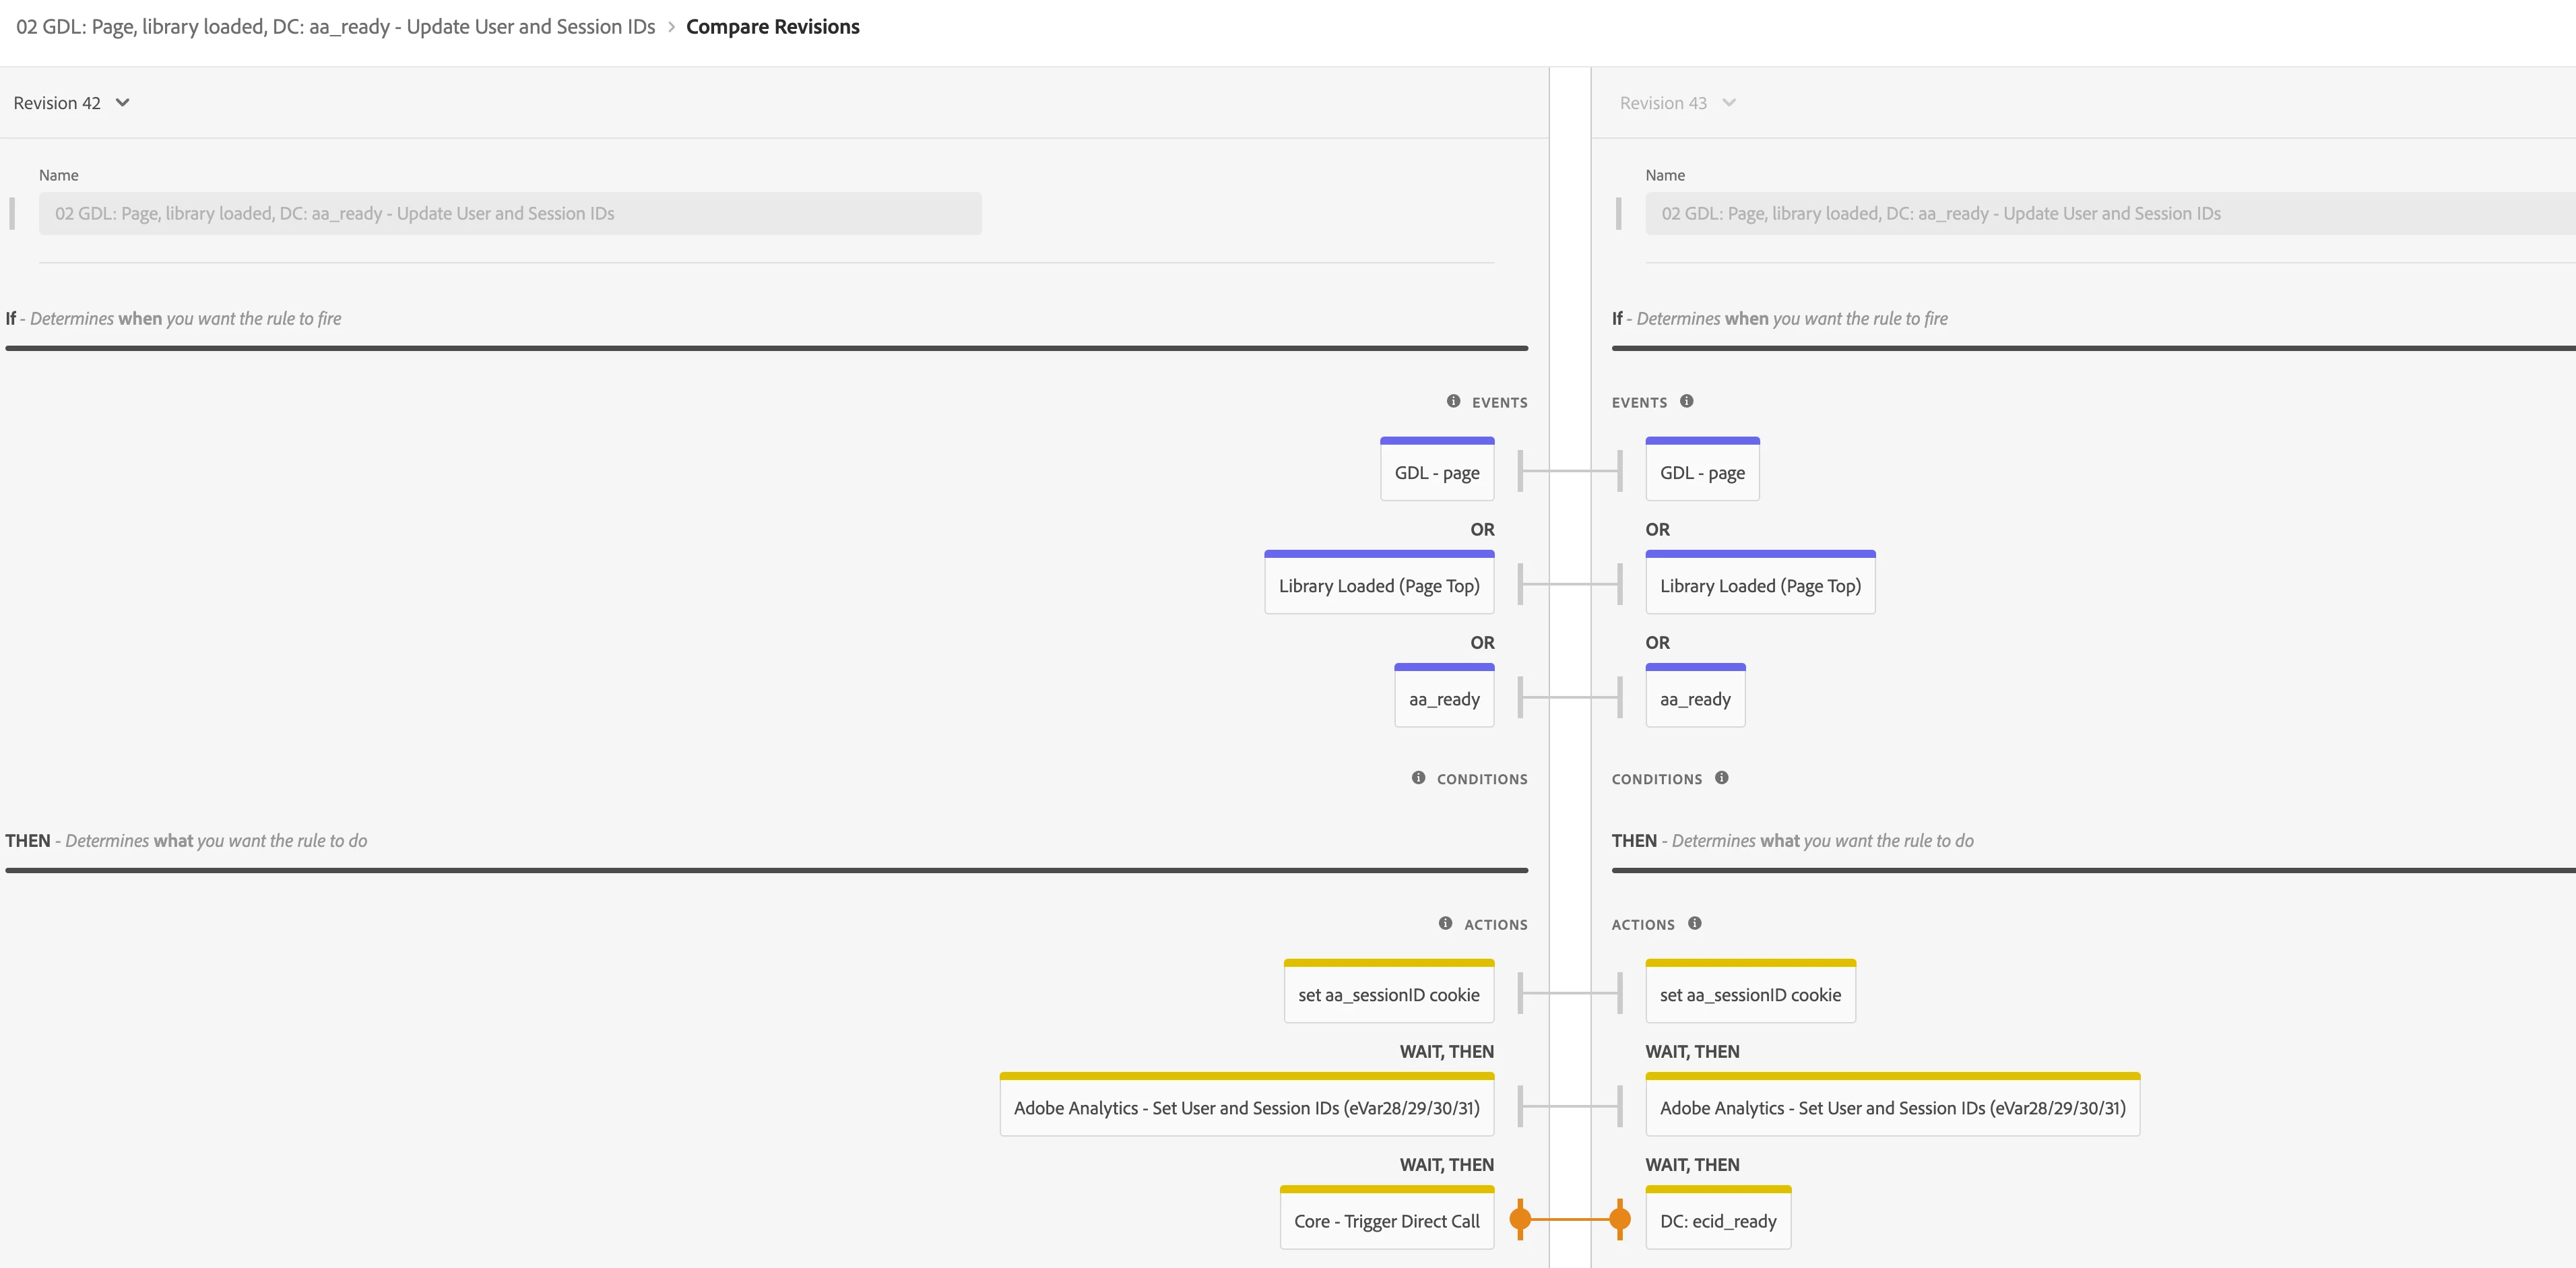Image resolution: width=2576 pixels, height=1268 pixels.
Task: Select left set aa_sessionID cookie action card
Action: pyautogui.click(x=1388, y=994)
